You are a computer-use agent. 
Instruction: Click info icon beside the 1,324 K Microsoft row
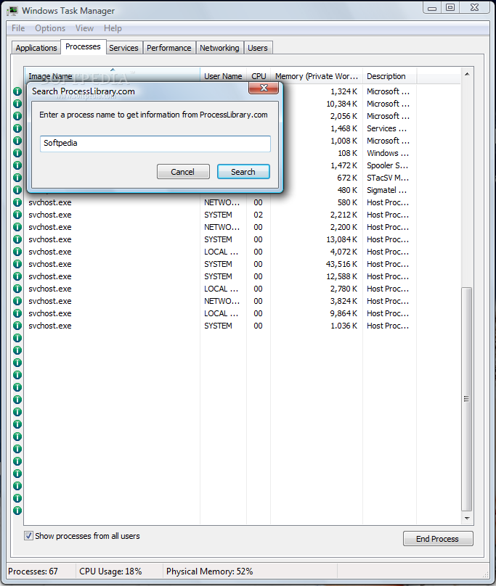17,91
